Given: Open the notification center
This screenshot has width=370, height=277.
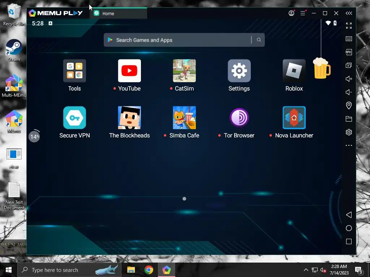Looking at the screenshot, I should [x=358, y=270].
